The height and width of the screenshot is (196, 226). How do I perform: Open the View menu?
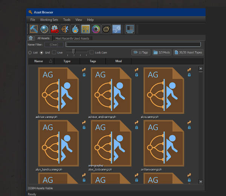point(79,20)
